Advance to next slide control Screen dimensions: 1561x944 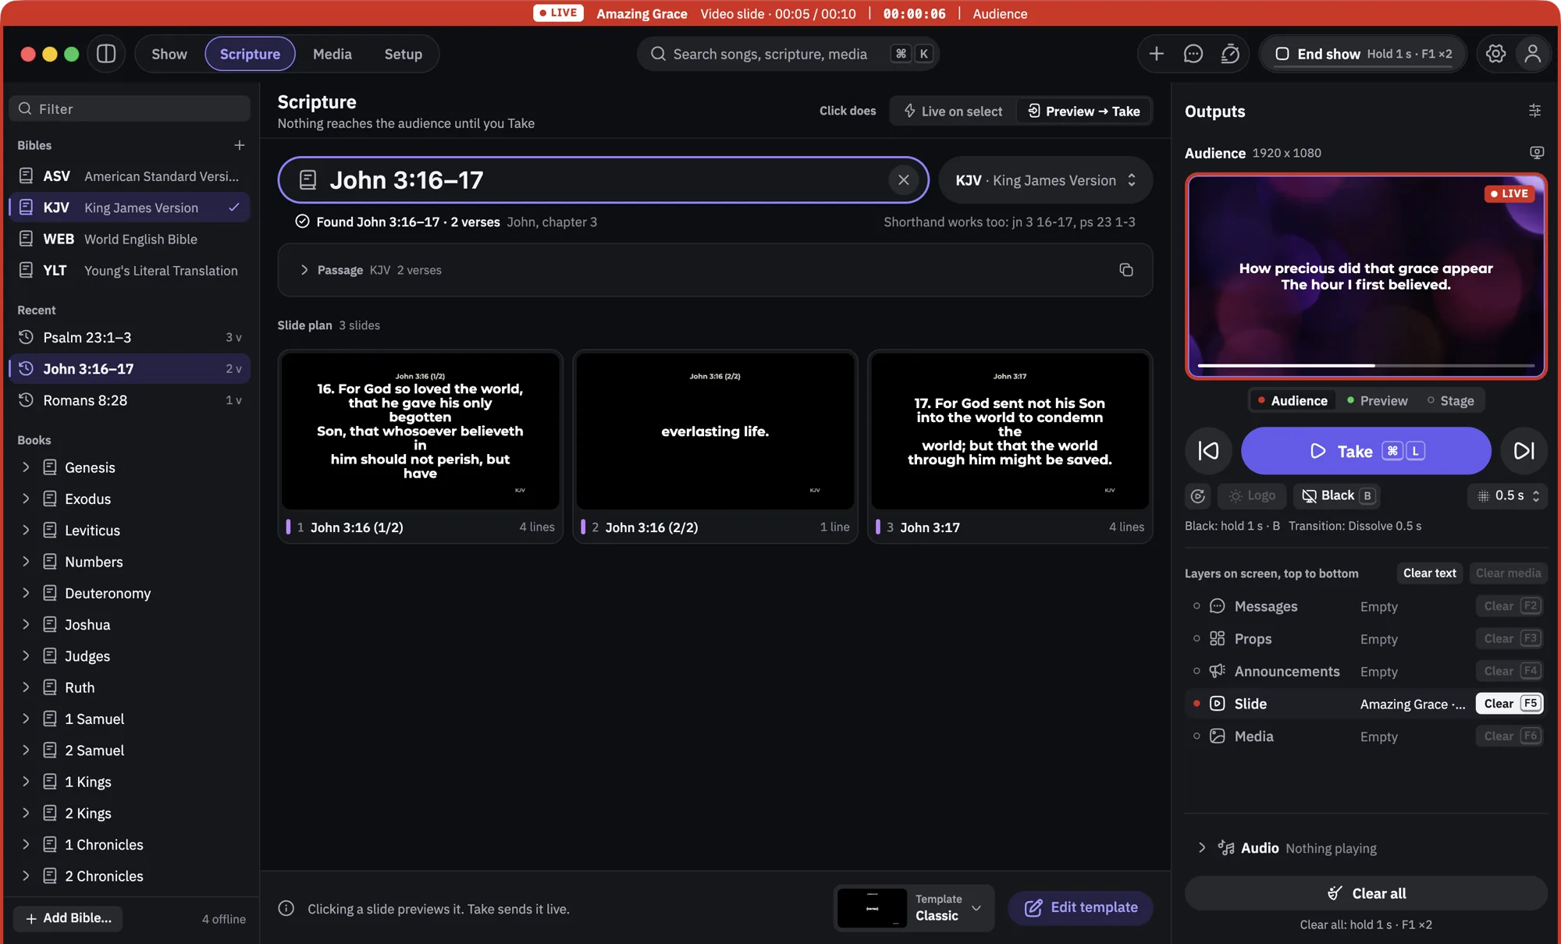click(x=1524, y=451)
